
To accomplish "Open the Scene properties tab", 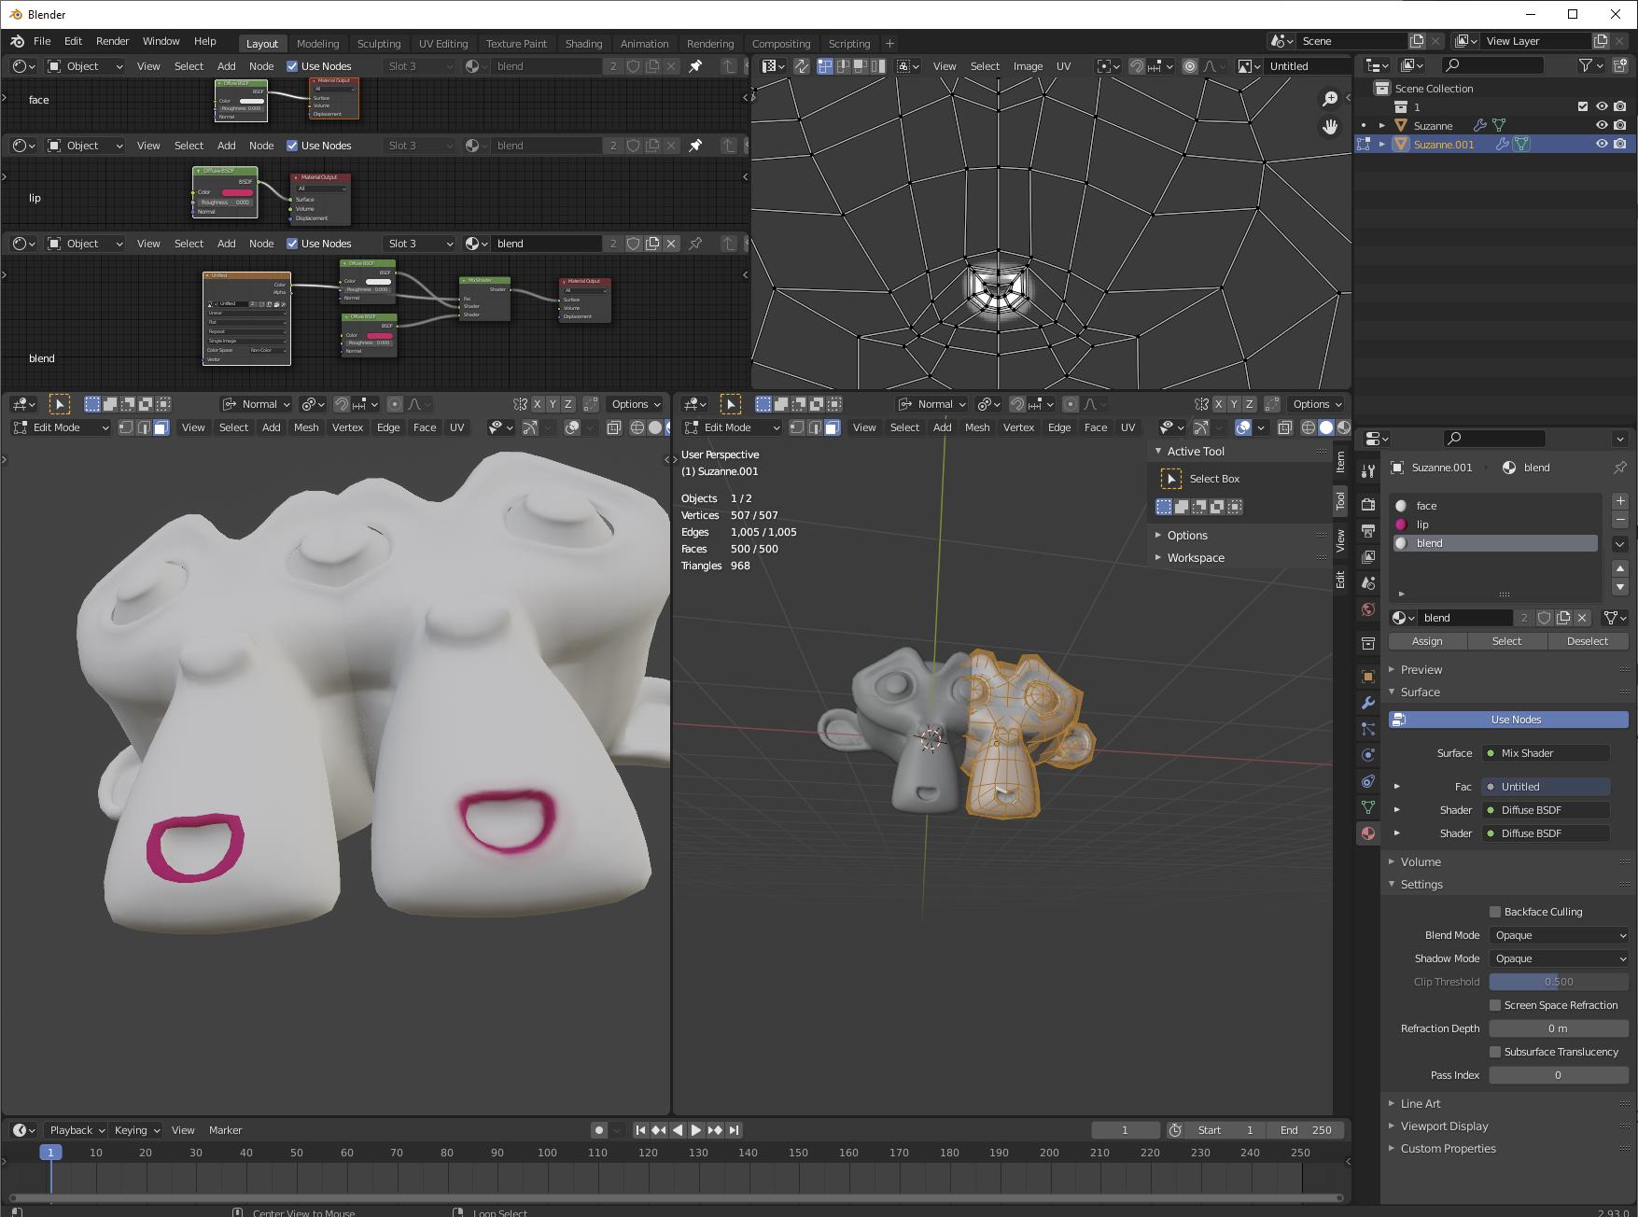I will (1367, 582).
